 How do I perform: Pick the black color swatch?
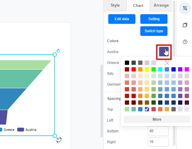tap(127, 63)
